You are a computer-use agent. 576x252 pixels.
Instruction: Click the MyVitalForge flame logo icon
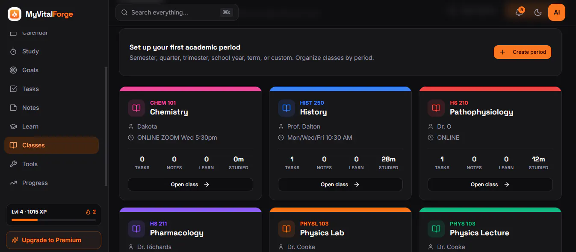point(15,14)
